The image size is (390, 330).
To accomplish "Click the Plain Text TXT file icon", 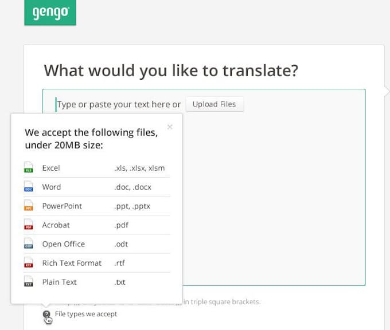I will [x=29, y=282].
